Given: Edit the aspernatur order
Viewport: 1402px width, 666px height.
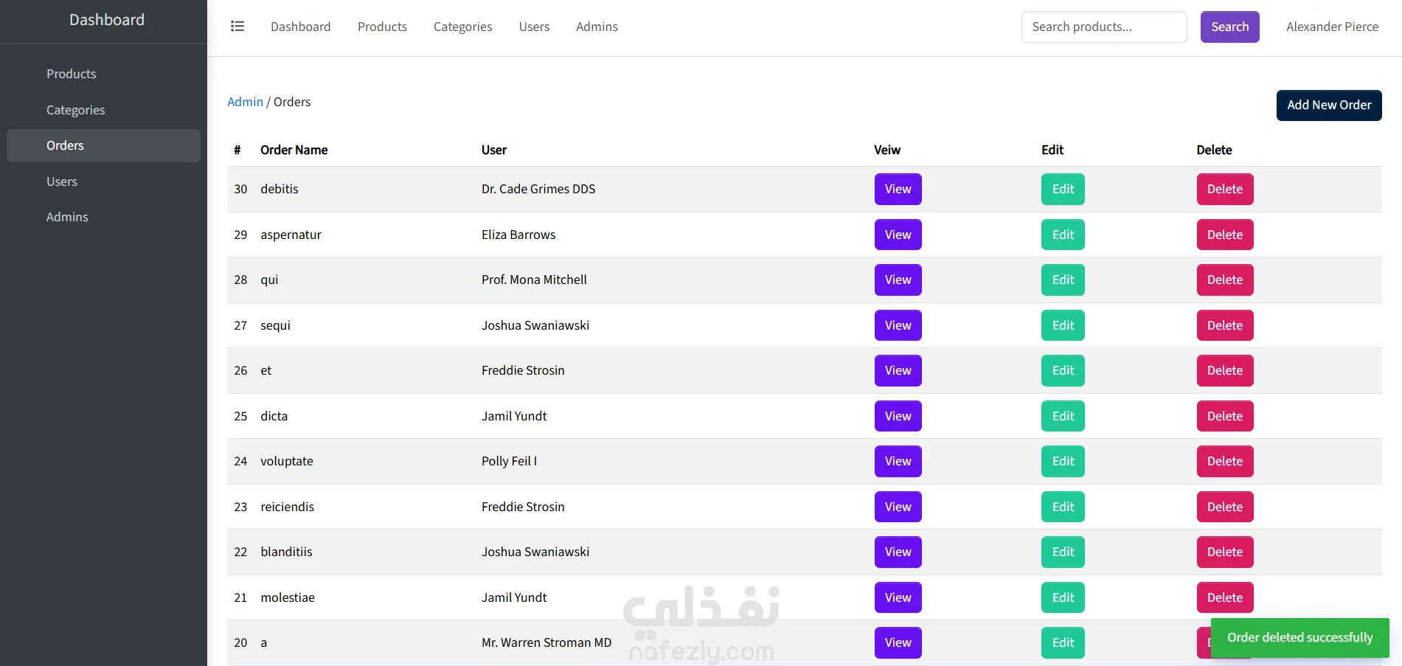Looking at the screenshot, I should [1063, 235].
